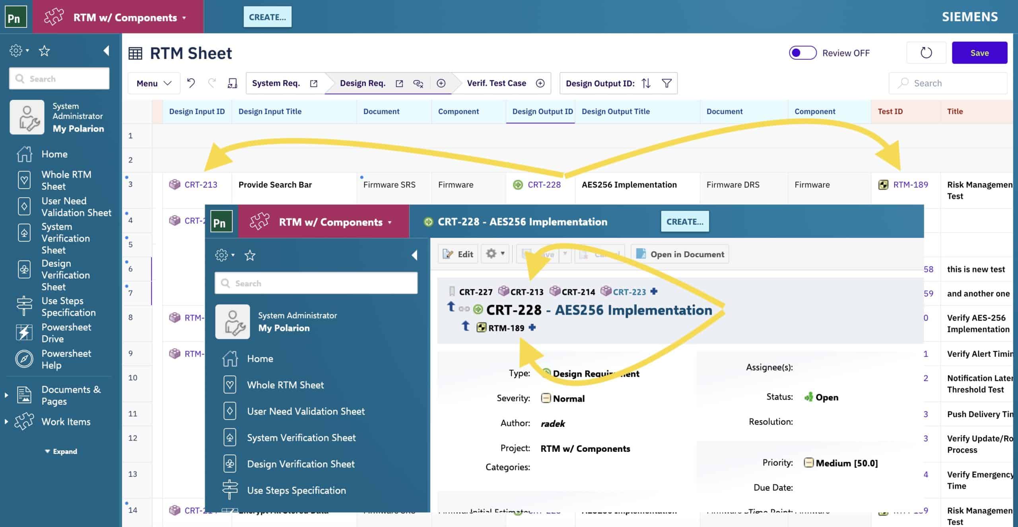
Task: Click the plus icon on Verif. Test Case
Action: pos(540,83)
